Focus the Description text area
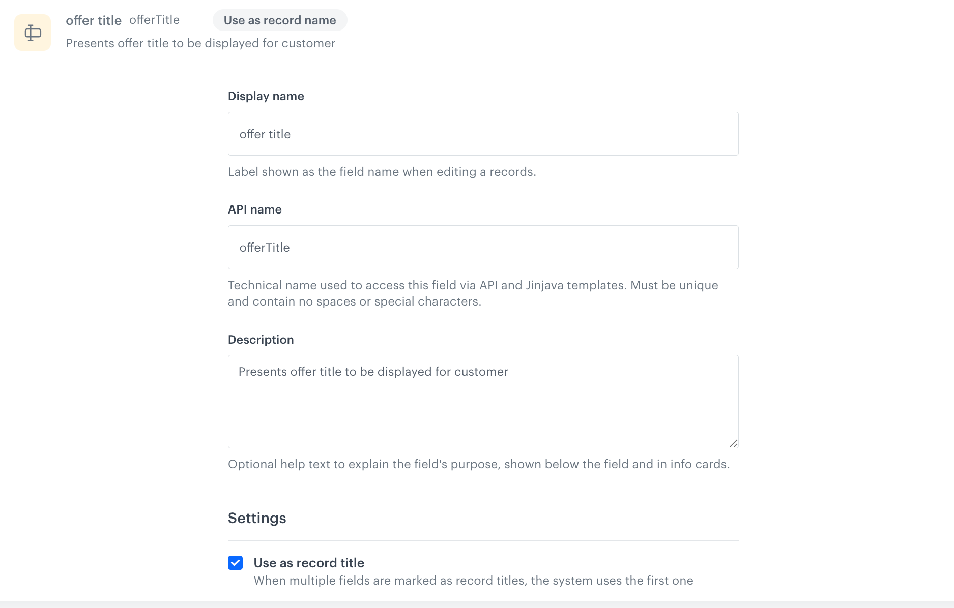 click(x=483, y=402)
